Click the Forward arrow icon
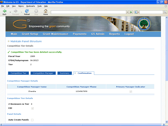Screen dimensions: 168x126 [16, 11]
